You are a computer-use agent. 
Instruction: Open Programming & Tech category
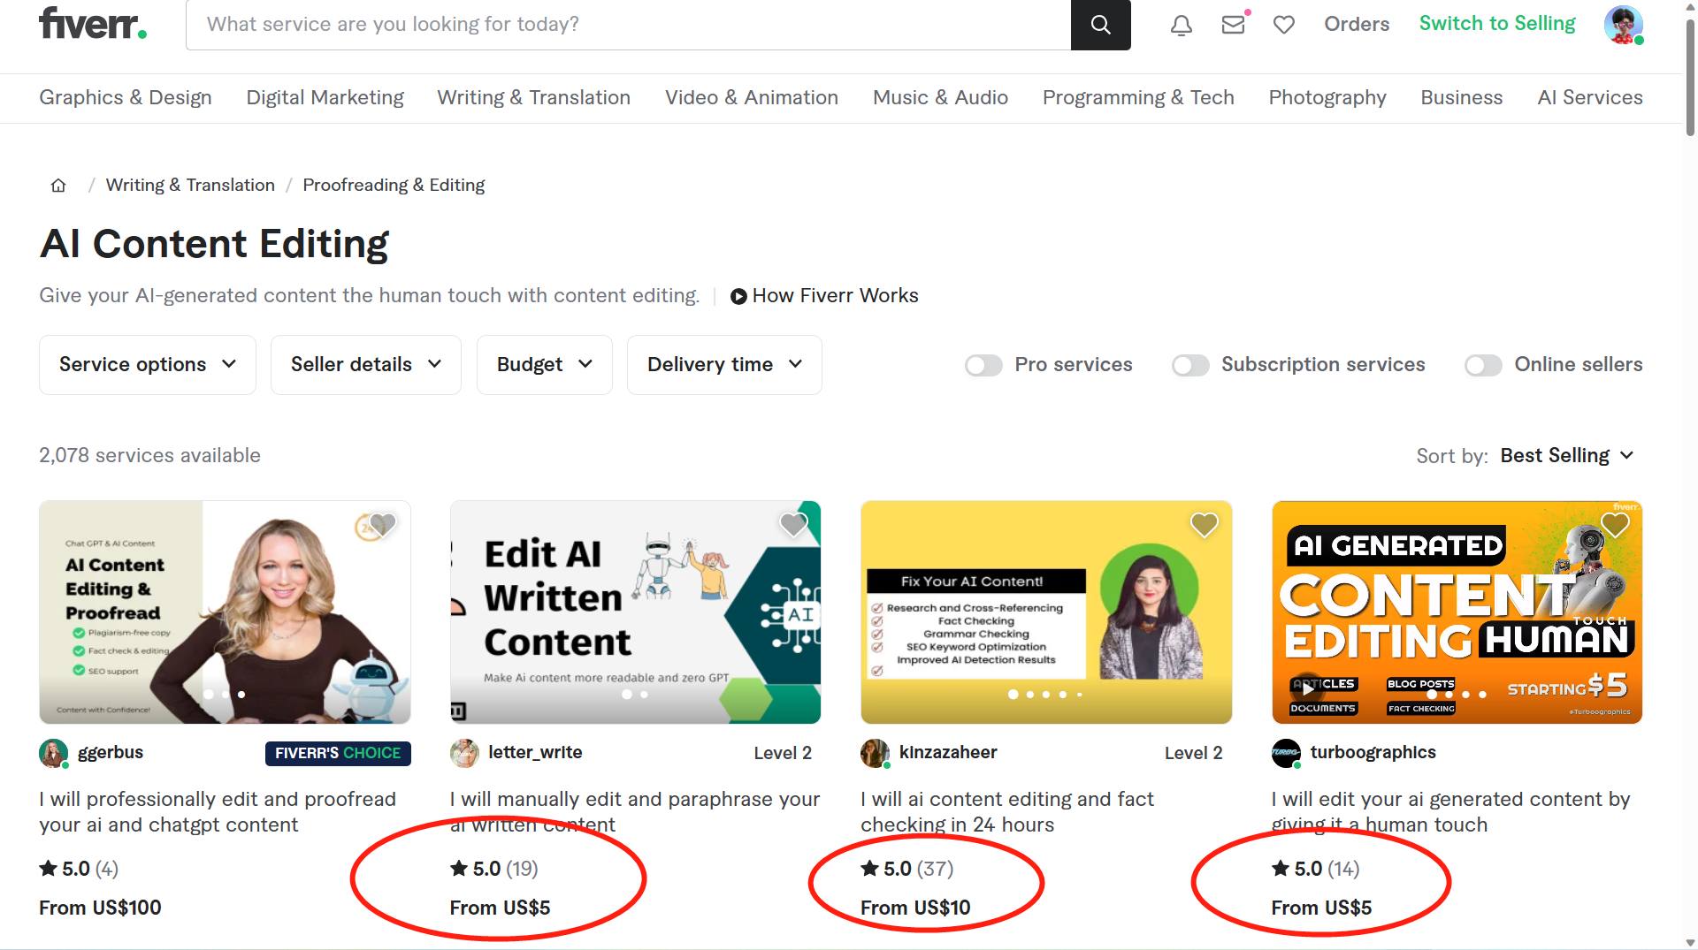pos(1138,97)
